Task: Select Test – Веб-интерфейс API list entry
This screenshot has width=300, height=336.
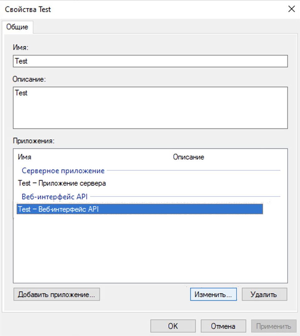Action: 59,209
